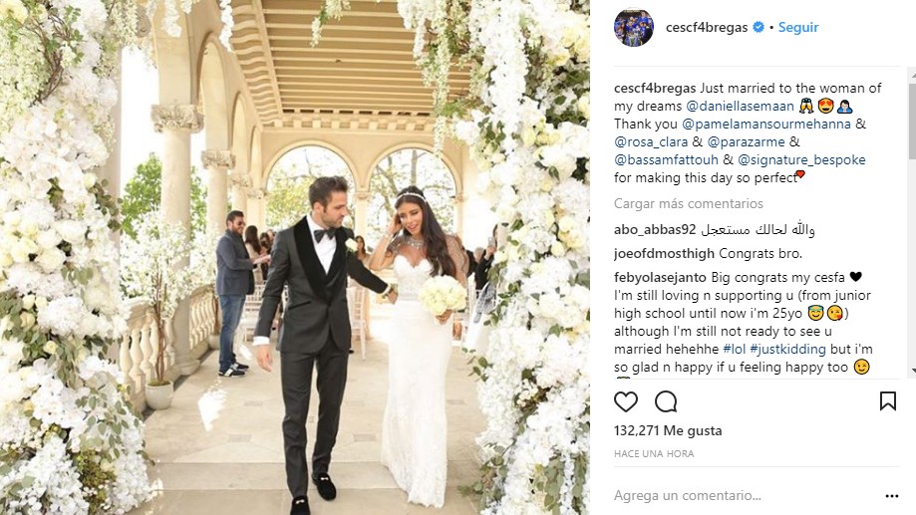Save the post with the bookmark icon

click(888, 401)
